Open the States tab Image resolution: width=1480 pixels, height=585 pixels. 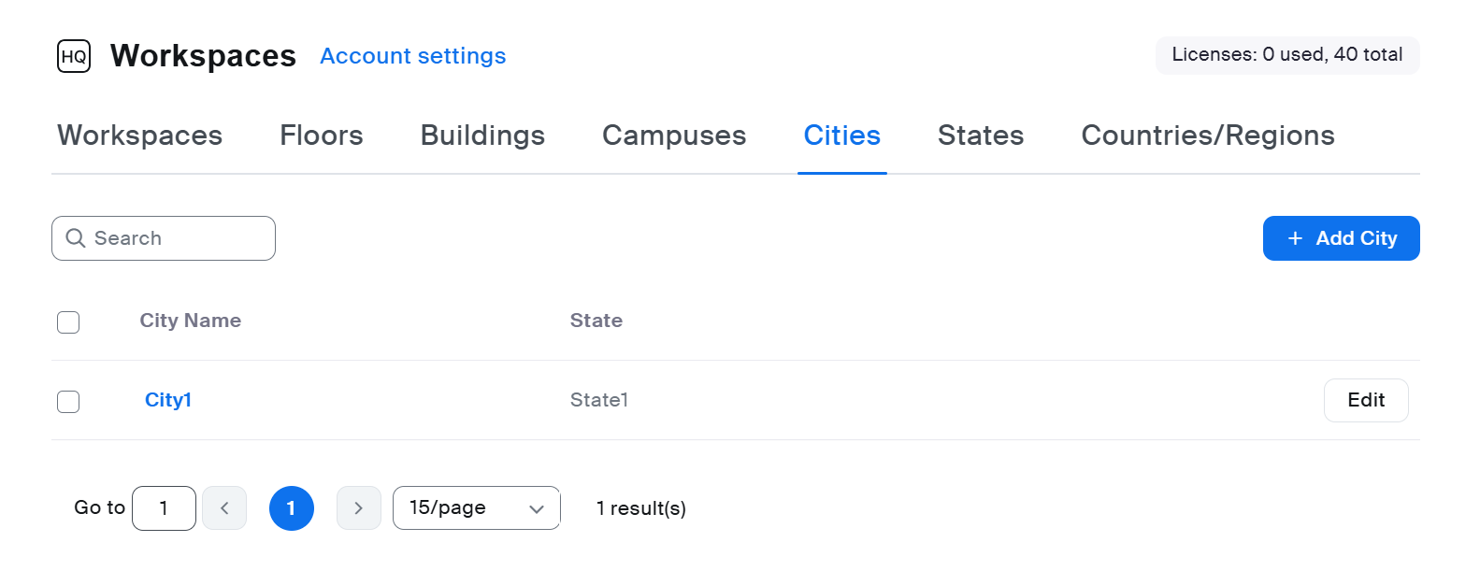click(981, 136)
